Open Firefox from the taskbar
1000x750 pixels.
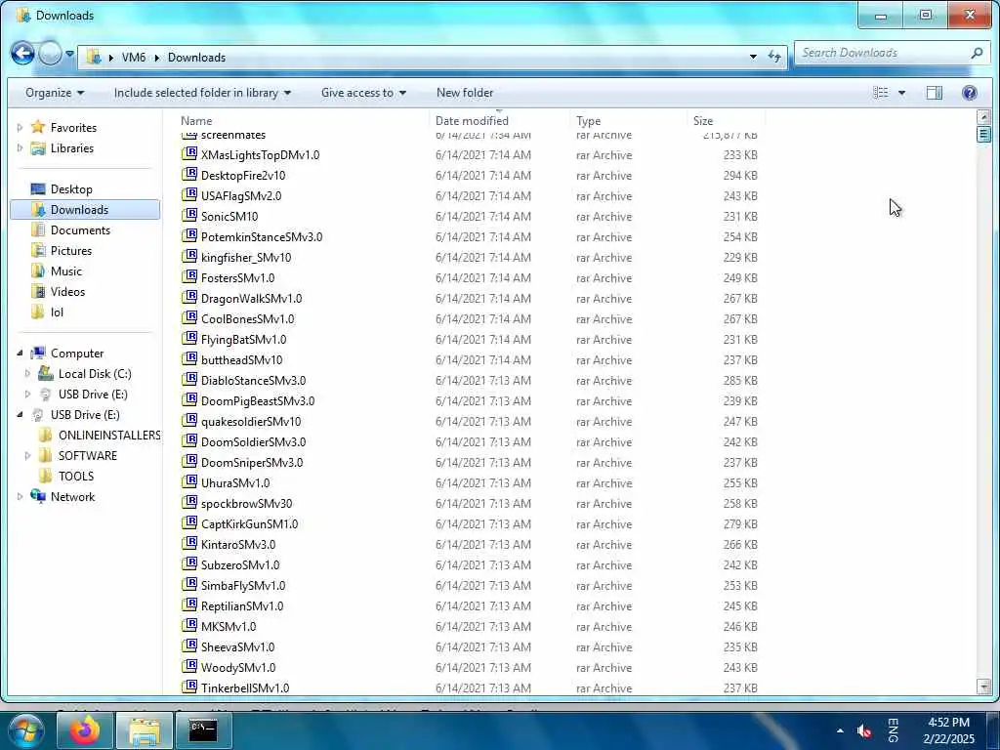85,730
